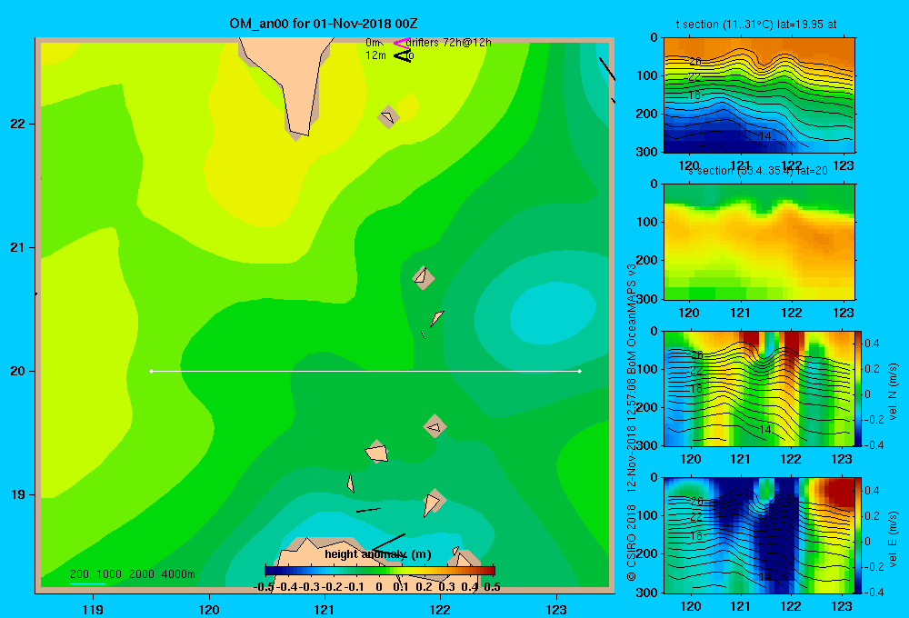The image size is (909, 618).
Task: Click the 'drifters 72h@12h' legend label
Action: coord(449,43)
